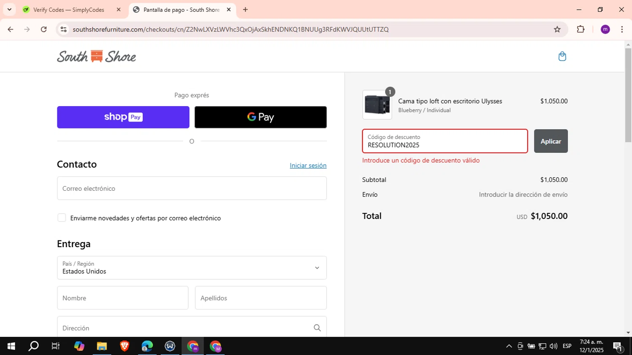Image resolution: width=632 pixels, height=355 pixels.
Task: Open File Explorer from the taskbar
Action: [102, 346]
